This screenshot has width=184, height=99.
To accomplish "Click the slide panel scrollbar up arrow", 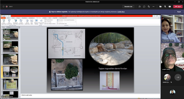I will 19,29.
